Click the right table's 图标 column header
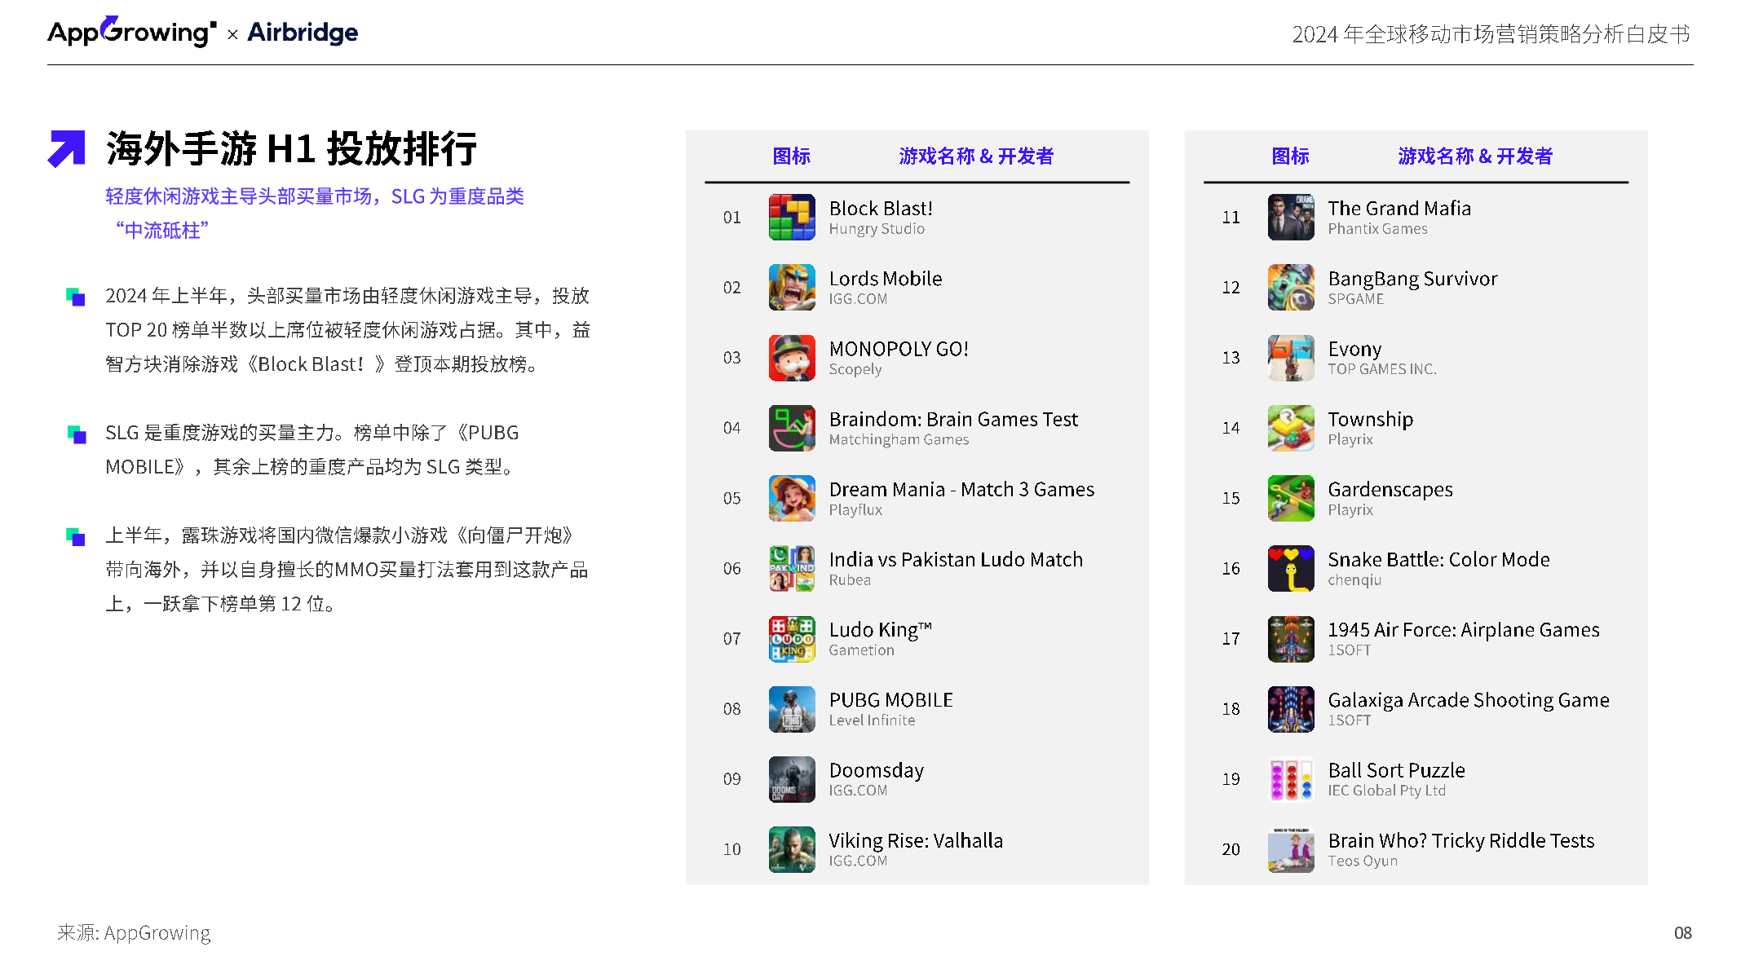The image size is (1741, 978). (x=1290, y=156)
